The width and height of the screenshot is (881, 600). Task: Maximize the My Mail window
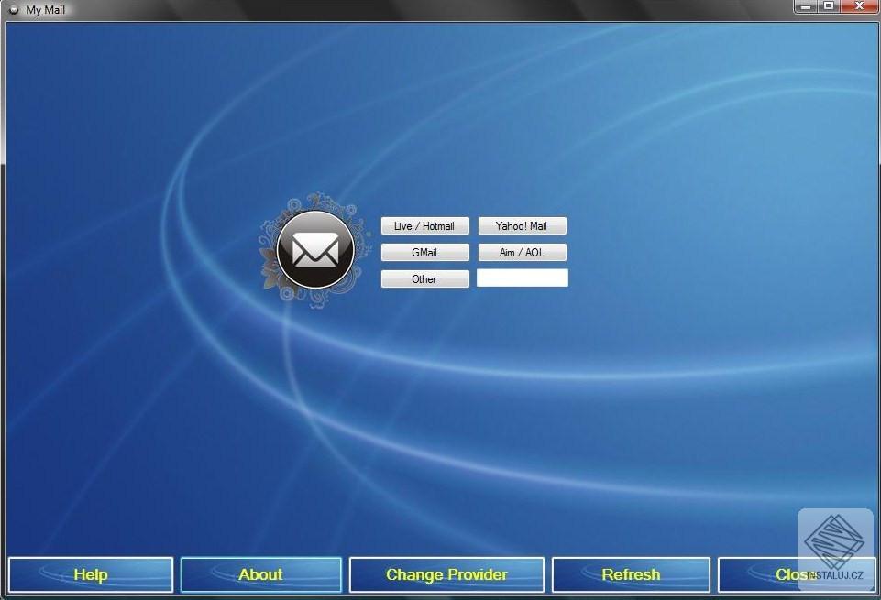(829, 6)
